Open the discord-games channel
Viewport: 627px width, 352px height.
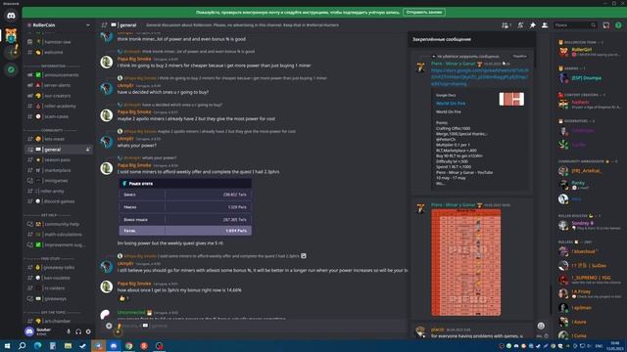coord(59,201)
